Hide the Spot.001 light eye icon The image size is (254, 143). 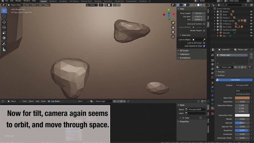click(x=251, y=33)
